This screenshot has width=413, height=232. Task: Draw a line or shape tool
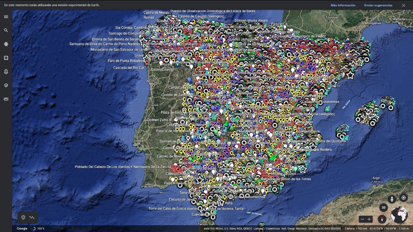32,217
